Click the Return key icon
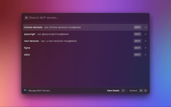Screen dimensions: 171x107 point(123,91)
